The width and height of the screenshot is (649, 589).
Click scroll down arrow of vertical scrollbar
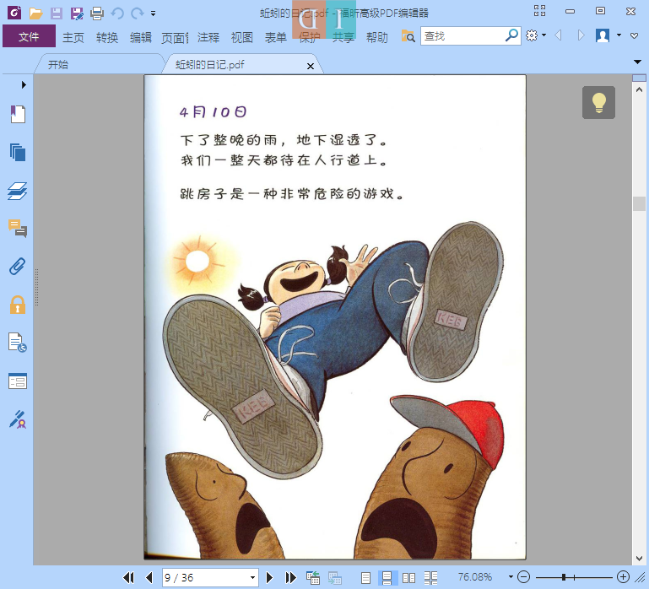click(x=639, y=559)
